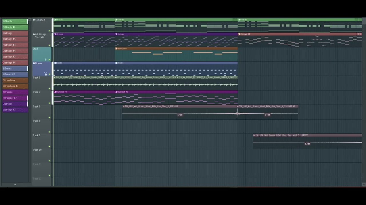Toggle the mute dot on the Drums track
Image resolution: width=366 pixels, height=205 pixels.
(49, 74)
